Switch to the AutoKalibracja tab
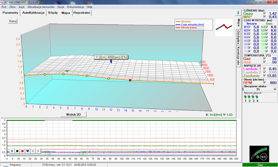278x167 pixels. coord(33,13)
